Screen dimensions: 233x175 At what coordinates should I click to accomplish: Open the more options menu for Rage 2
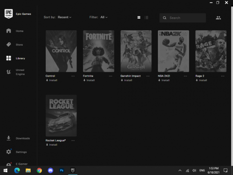[x=223, y=76]
